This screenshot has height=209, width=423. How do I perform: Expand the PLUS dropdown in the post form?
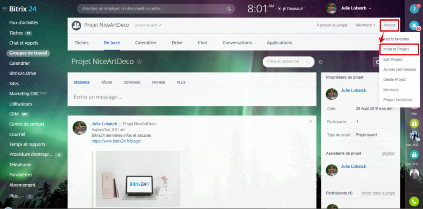(183, 82)
